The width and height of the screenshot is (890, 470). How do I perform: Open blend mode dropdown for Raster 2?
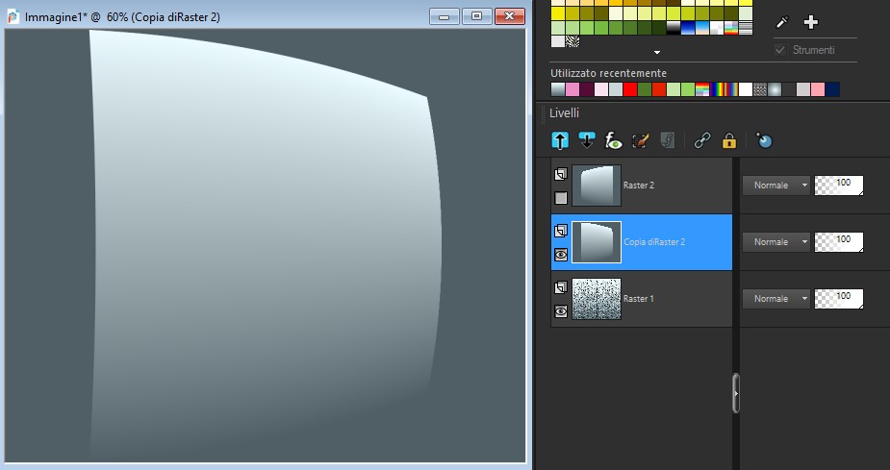(776, 186)
